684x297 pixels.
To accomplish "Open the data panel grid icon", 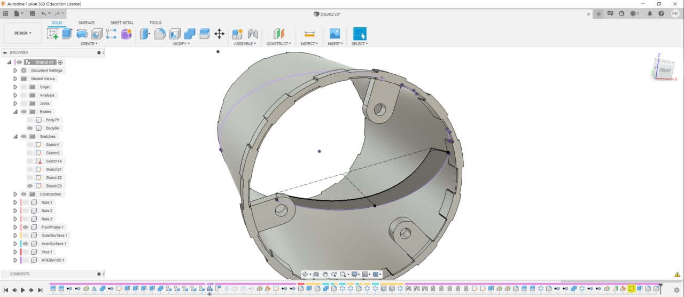I will (5, 13).
